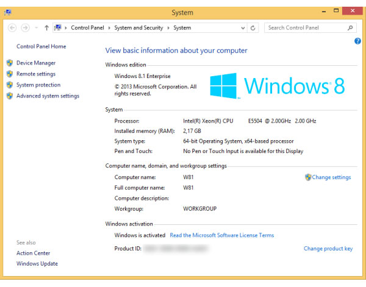Select the Computer name value W81
The image size is (366, 287).
[x=188, y=177]
